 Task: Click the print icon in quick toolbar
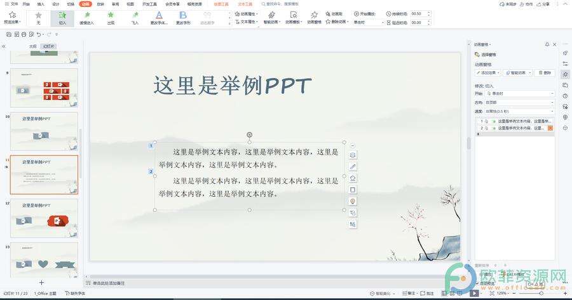24,34
